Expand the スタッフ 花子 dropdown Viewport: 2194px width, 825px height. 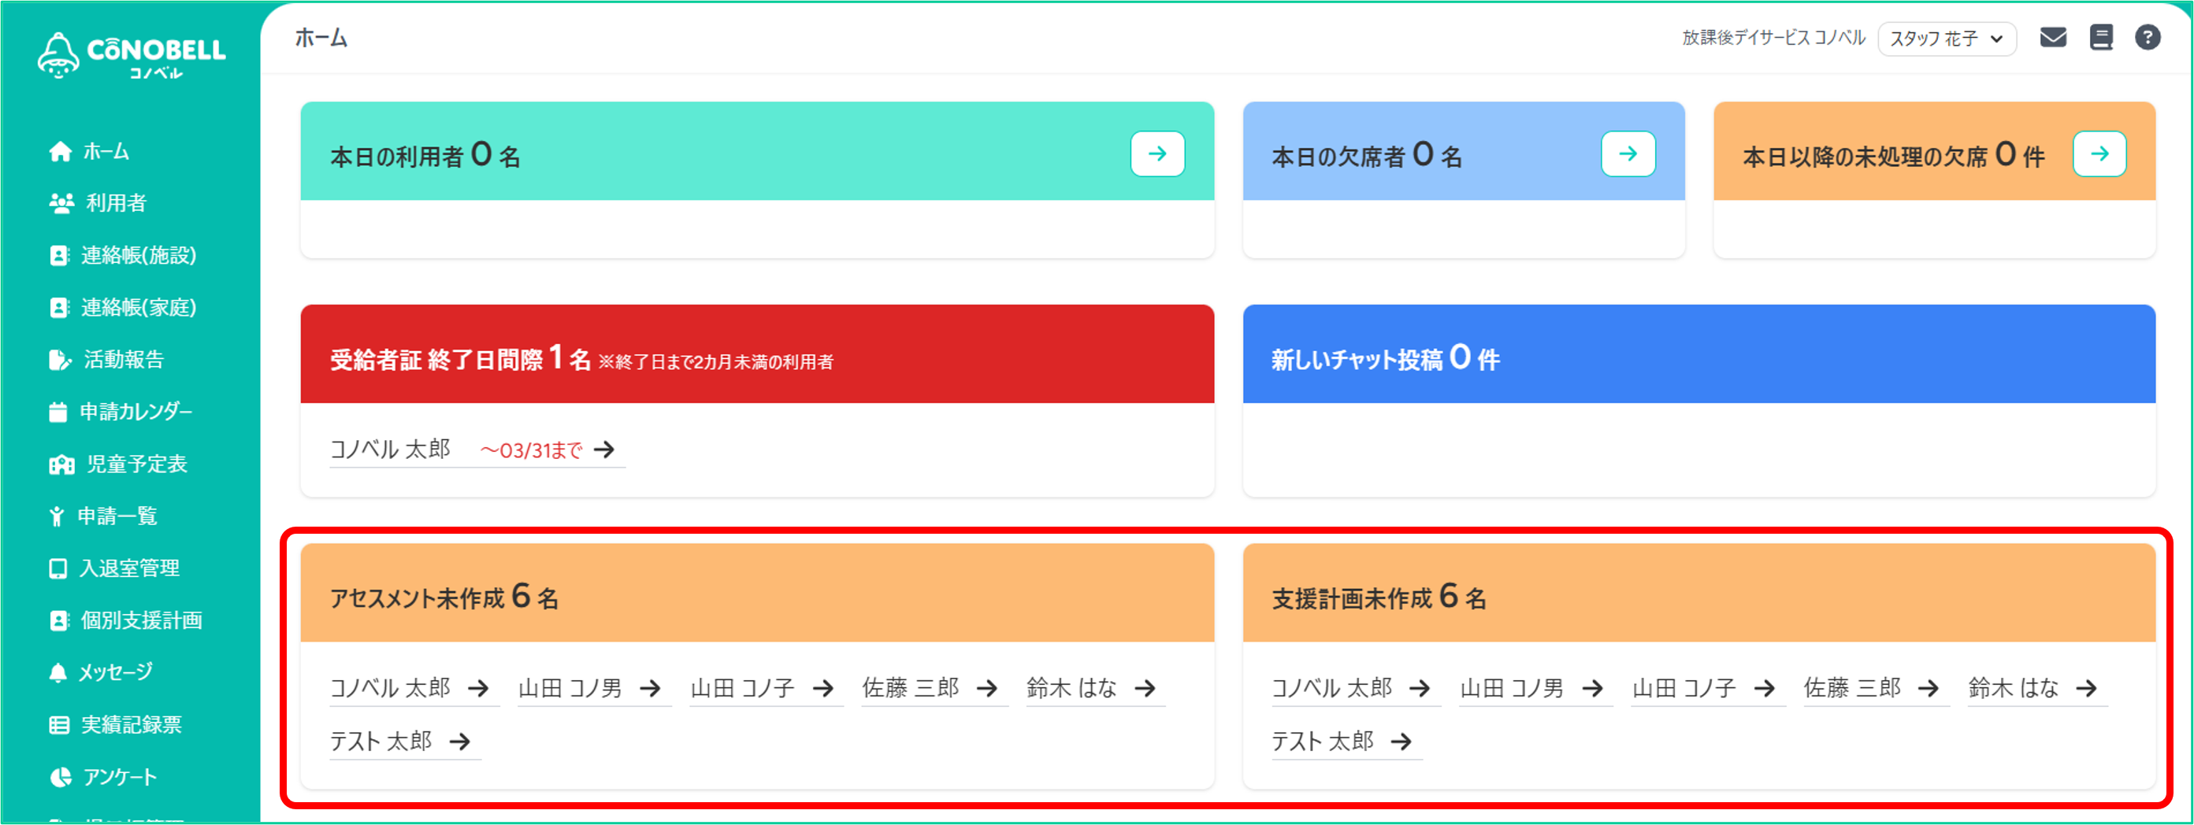(1946, 39)
